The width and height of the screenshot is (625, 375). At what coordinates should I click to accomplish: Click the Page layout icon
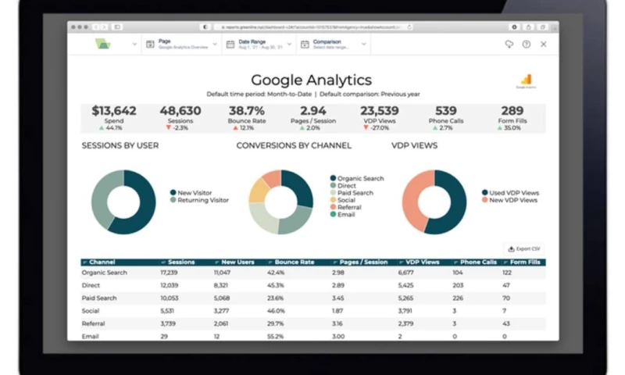[150, 45]
